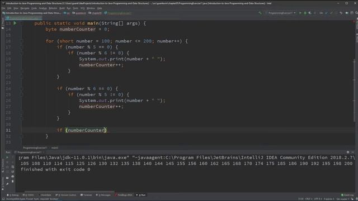The image size is (358, 201).
Task: Open the Run menu in menu bar
Action: coord(69,8)
